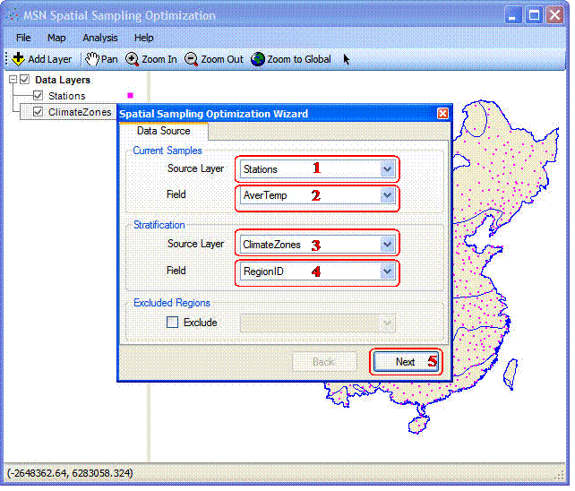Image resolution: width=575 pixels, height=491 pixels.
Task: Click the Back button
Action: point(324,362)
